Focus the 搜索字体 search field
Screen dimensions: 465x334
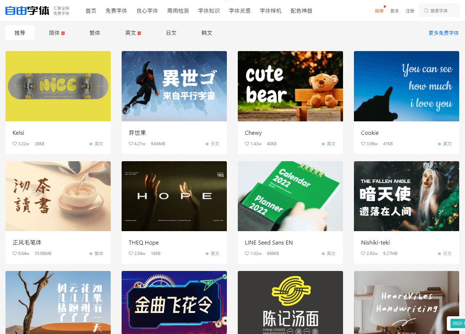[443, 11]
